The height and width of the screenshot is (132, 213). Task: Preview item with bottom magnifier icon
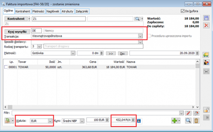[188, 120]
